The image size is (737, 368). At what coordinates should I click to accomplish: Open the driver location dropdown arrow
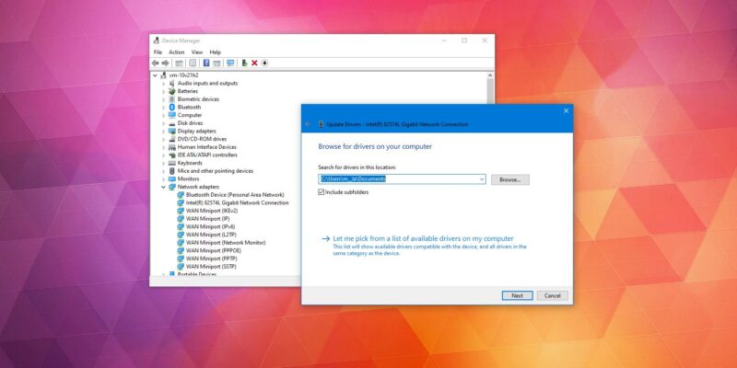coord(482,179)
